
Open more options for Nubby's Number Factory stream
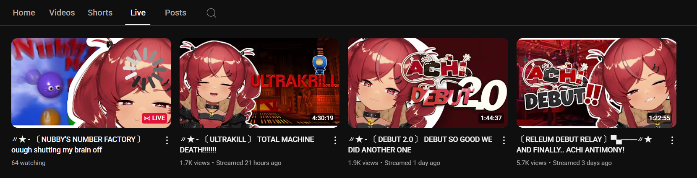click(167, 140)
